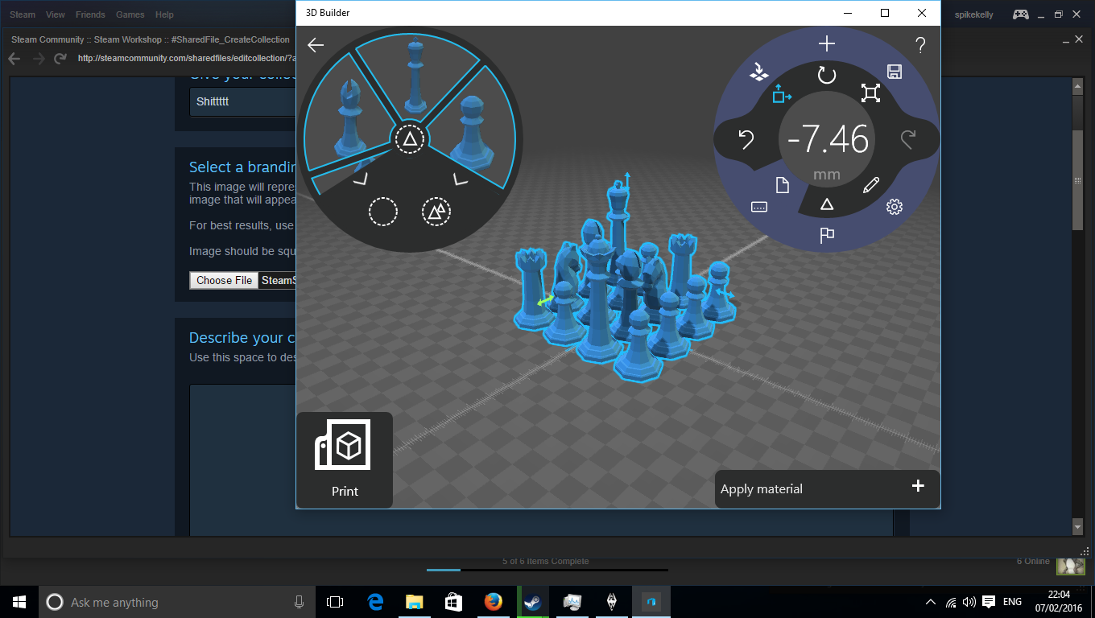Click the Shittttt collection title field
This screenshot has width=1095, height=618.
pos(243,102)
